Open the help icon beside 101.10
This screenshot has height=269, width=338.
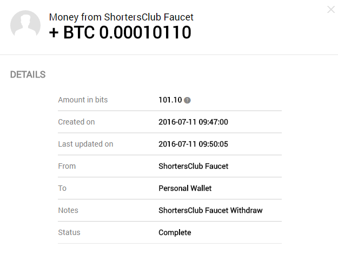(187, 100)
